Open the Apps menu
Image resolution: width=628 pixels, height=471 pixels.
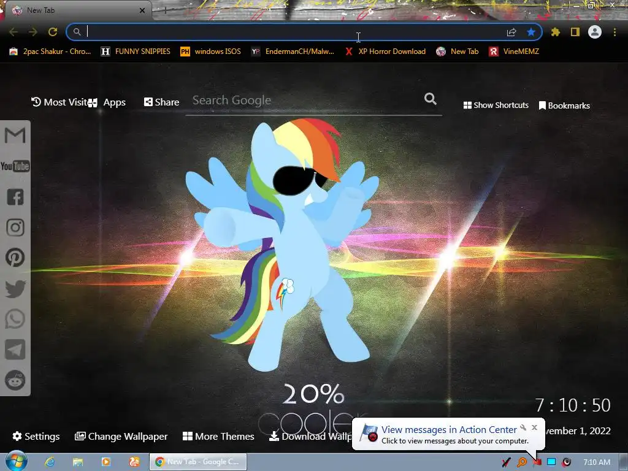(107, 102)
